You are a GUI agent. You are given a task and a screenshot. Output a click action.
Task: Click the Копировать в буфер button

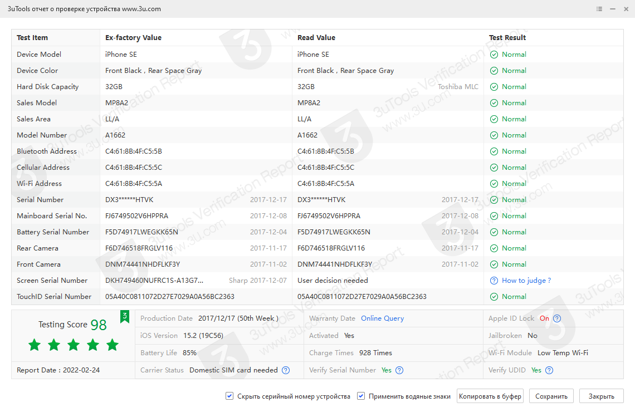[x=490, y=396]
